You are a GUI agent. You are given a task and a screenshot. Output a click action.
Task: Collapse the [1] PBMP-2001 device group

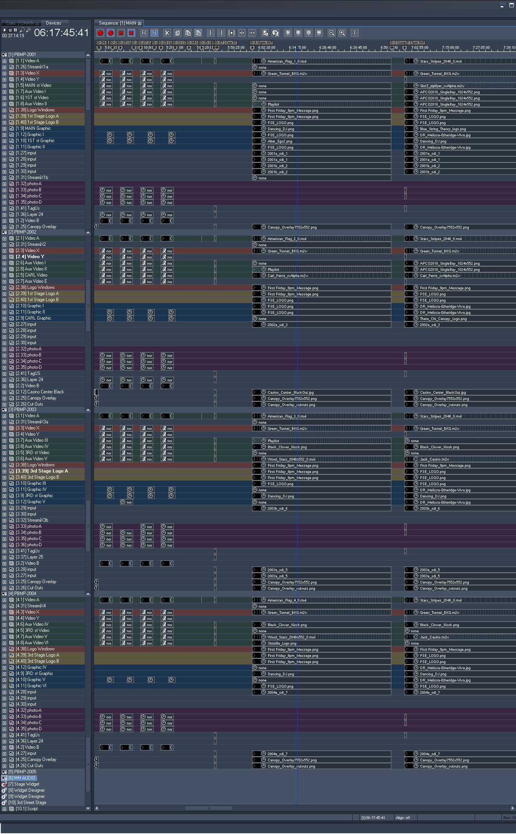point(4,55)
